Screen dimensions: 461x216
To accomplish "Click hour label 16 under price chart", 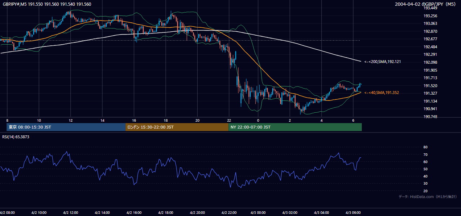I will coord(134,120).
